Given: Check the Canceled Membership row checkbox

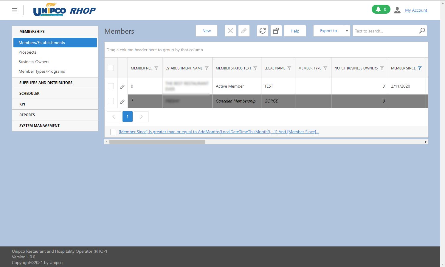Looking at the screenshot, I should click(111, 101).
